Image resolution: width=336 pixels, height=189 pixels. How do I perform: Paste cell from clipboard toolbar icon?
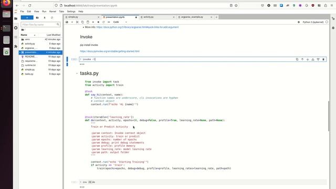point(88,22)
